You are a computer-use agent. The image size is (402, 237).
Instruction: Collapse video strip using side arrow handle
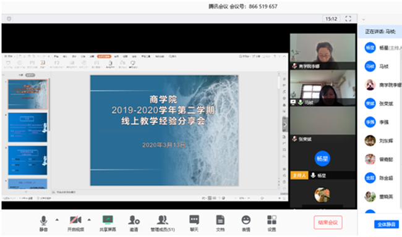click(x=285, y=125)
